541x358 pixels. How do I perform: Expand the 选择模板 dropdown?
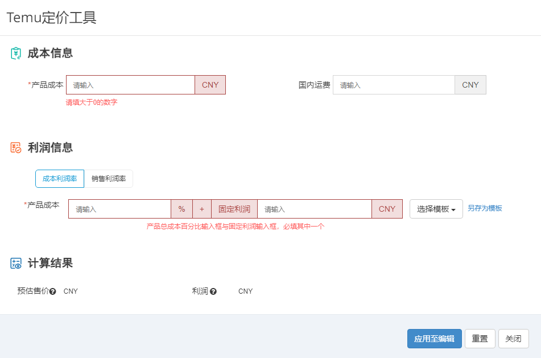coord(436,209)
